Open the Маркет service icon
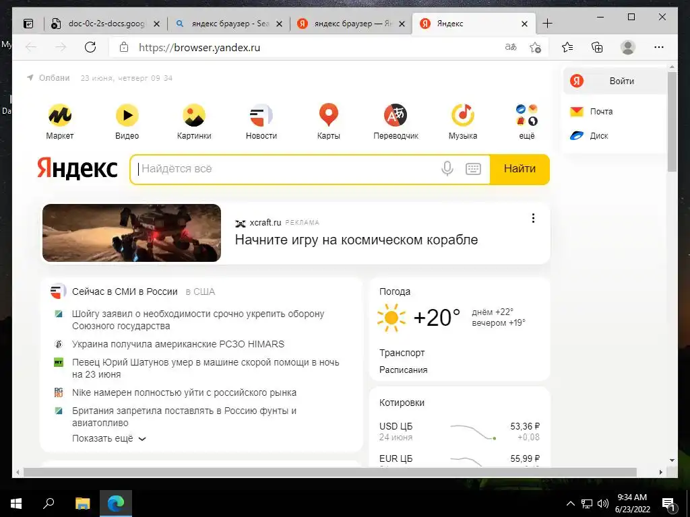This screenshot has height=517, width=690. [x=60, y=116]
